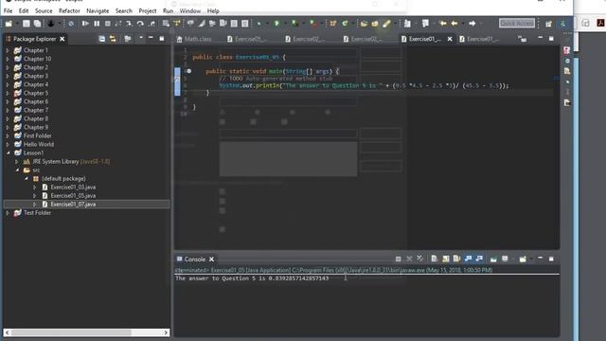The image size is (606, 341).
Task: Click Remove All Terminated Launches icon
Action: tap(419, 259)
